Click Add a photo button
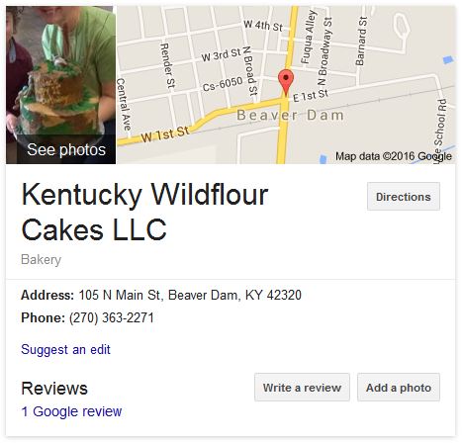Image resolution: width=463 pixels, height=443 pixels. [x=399, y=388]
